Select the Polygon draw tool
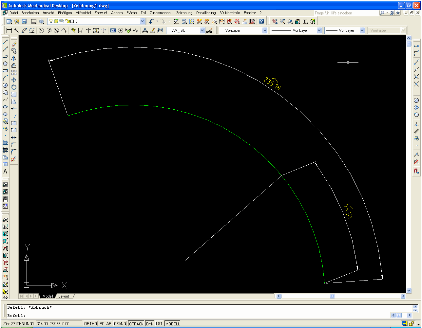This screenshot has width=422, height=328. point(5,64)
